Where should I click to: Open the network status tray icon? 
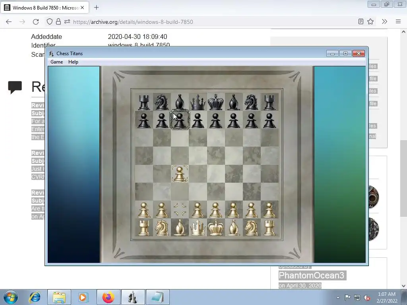click(x=357, y=297)
